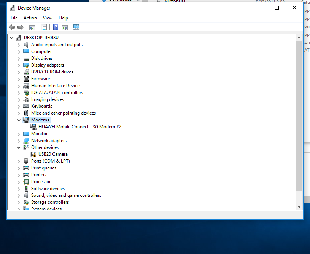
Task: Select the Ports (COM & LPT) item
Action: [50, 161]
